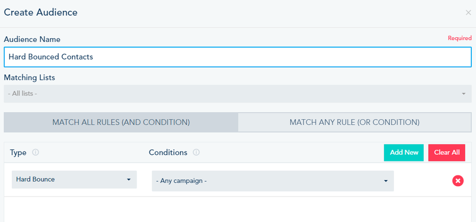Click the caret arrow of All lists selector
This screenshot has height=222, width=476.
tap(464, 94)
